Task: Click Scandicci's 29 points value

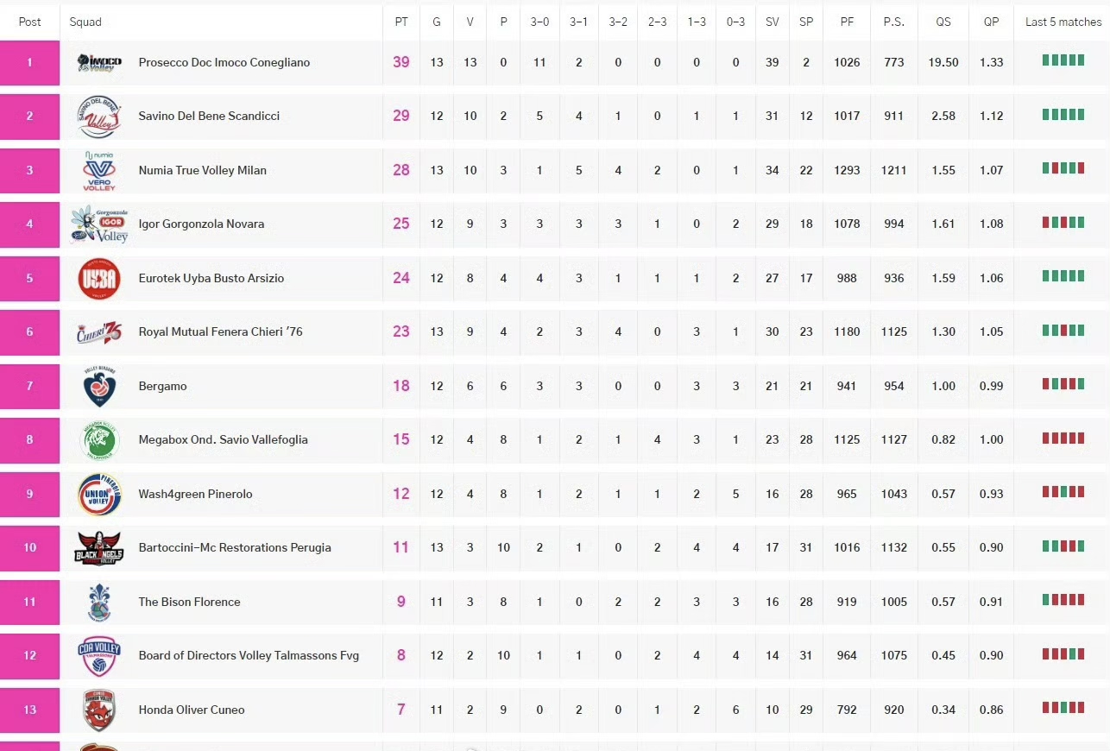Action: pos(401,116)
